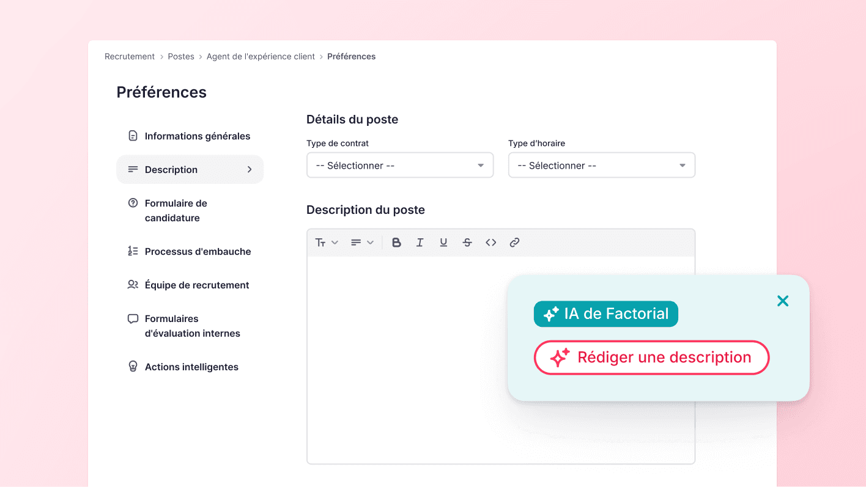The height and width of the screenshot is (487, 866).
Task: Switch to the Description section
Action: tap(170, 169)
